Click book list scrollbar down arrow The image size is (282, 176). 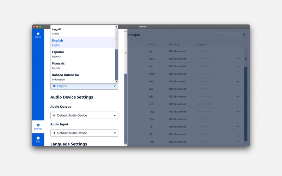(246, 142)
